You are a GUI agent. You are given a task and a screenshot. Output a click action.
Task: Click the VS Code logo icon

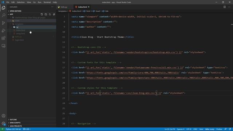point(3,2)
